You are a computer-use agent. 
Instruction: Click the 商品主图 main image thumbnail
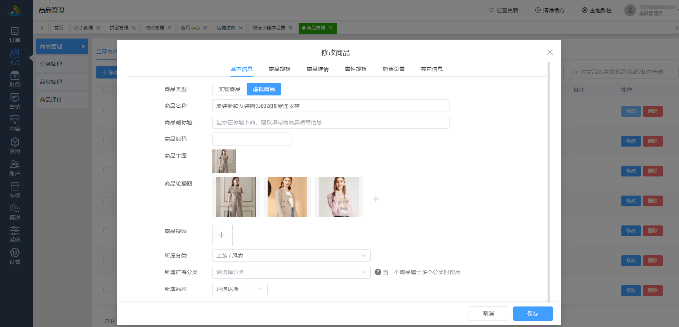pyautogui.click(x=224, y=161)
